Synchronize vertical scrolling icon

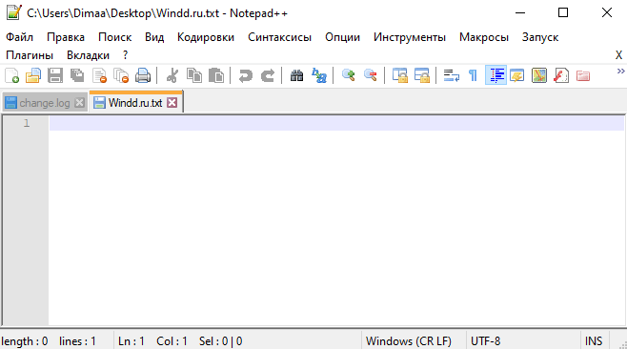[x=400, y=75]
